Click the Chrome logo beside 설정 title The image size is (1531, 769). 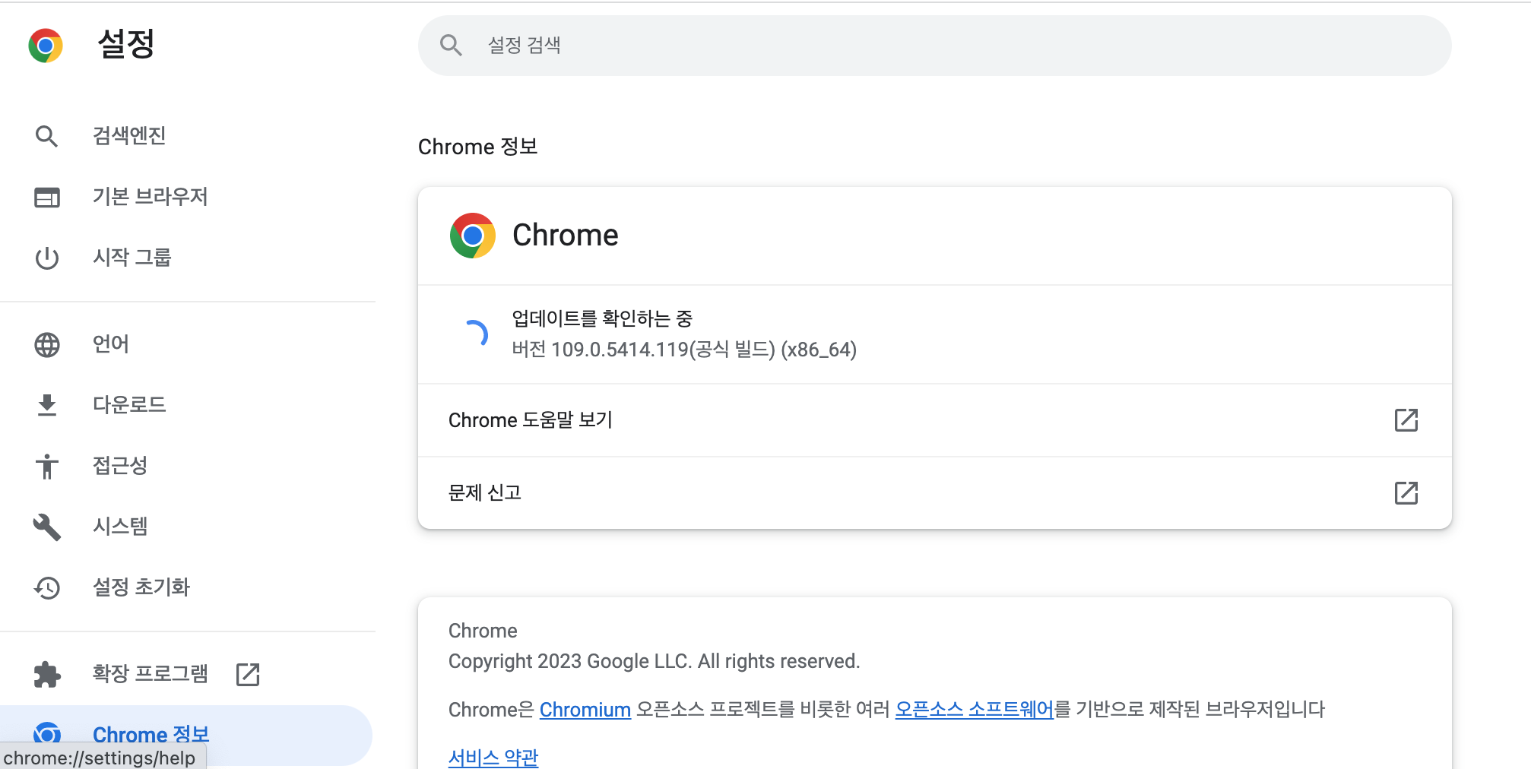[46, 46]
